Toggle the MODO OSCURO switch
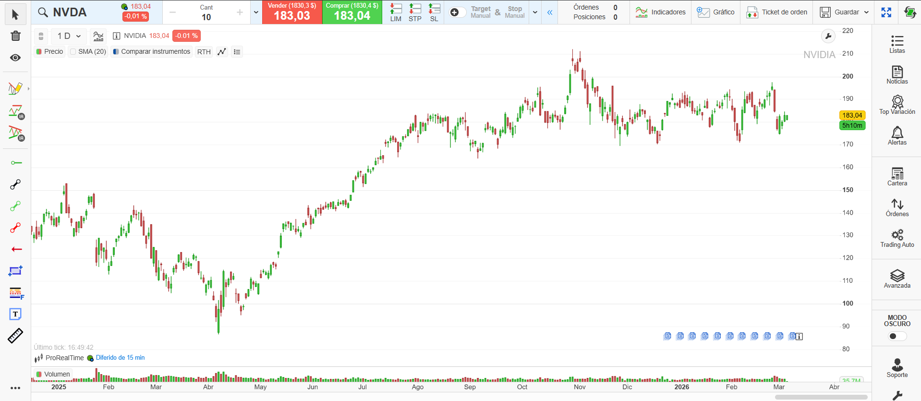This screenshot has width=921, height=401. click(897, 336)
